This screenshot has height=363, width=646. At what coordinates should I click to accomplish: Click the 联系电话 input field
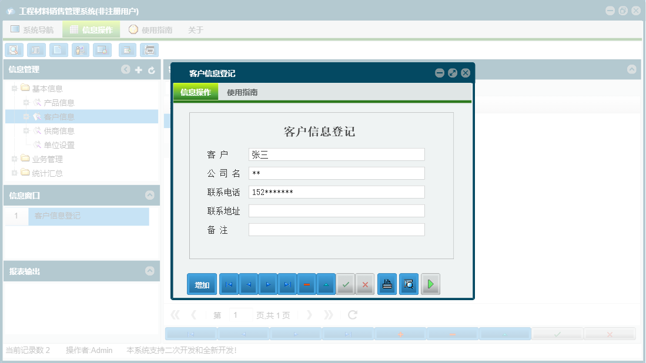(x=337, y=192)
